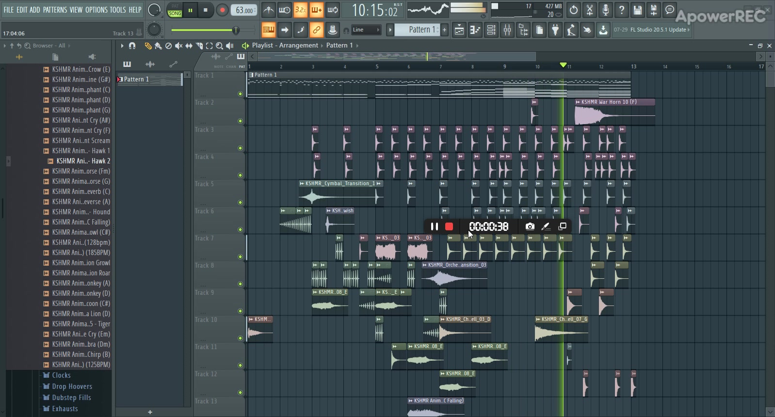Click the song position slider handle

(236, 30)
